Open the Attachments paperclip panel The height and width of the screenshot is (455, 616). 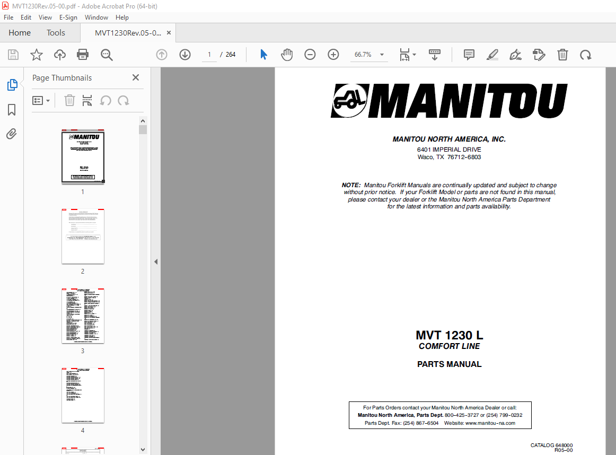(x=12, y=134)
